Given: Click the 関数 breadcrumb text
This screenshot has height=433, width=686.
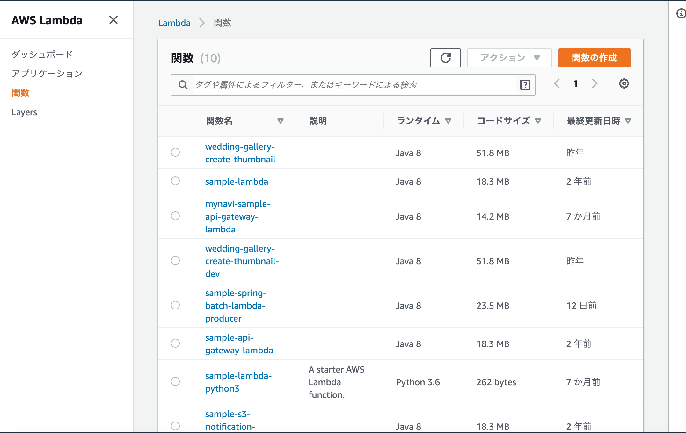Looking at the screenshot, I should pyautogui.click(x=223, y=23).
